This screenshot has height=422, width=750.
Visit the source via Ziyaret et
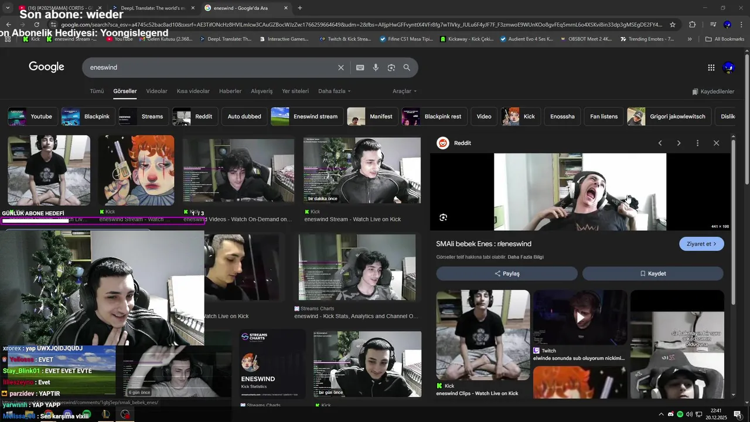[701, 244]
